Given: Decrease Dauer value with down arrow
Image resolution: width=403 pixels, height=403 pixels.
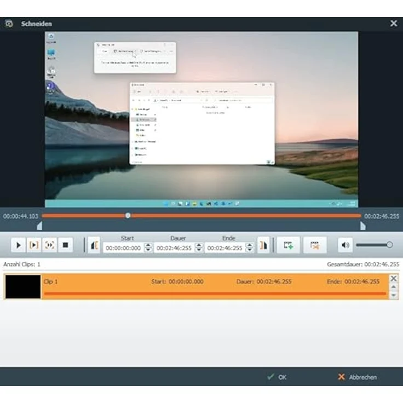Looking at the screenshot, I should (199, 250).
